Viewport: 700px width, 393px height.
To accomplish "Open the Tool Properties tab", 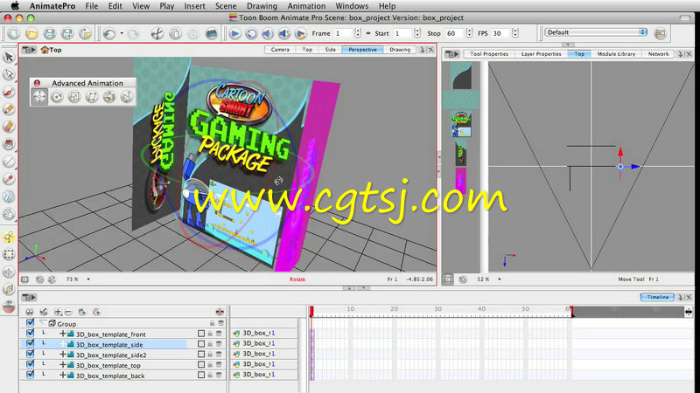I will coord(489,54).
